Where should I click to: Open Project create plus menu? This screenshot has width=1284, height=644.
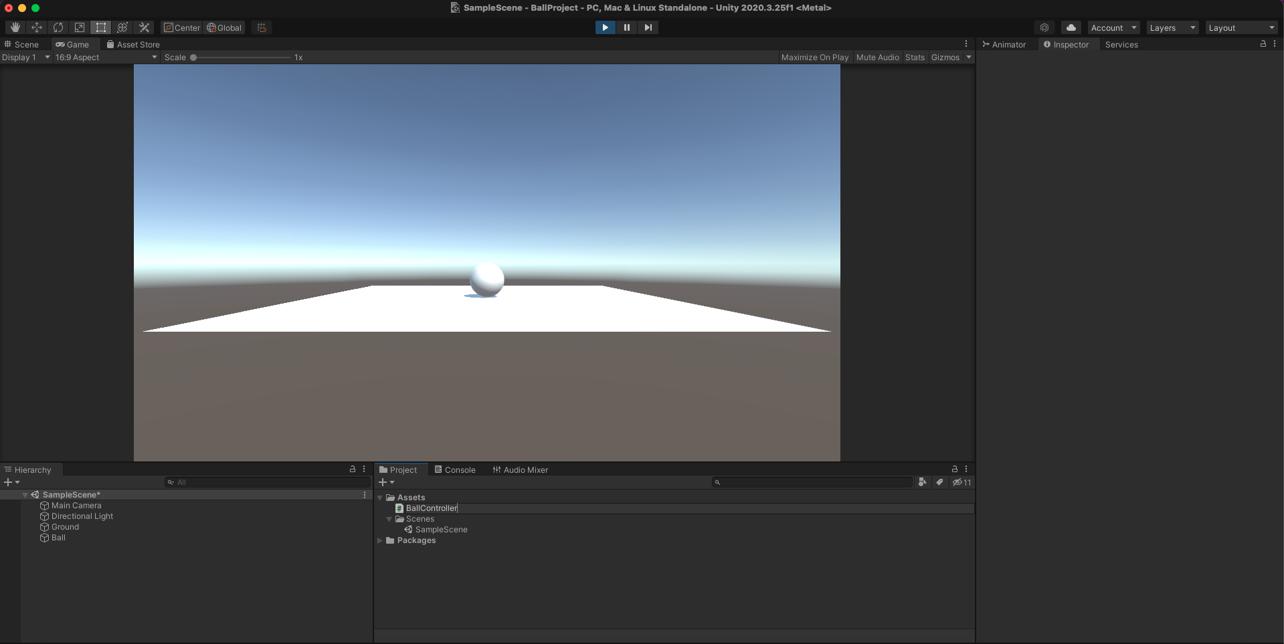click(386, 482)
